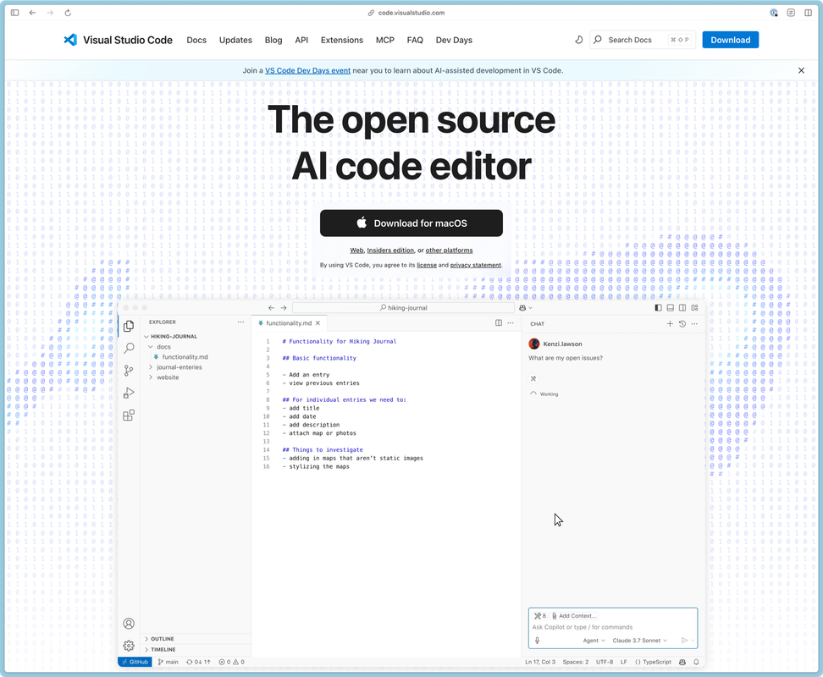Viewport: 823px width, 677px height.
Task: Open the Extensions nav item
Action: tap(342, 40)
